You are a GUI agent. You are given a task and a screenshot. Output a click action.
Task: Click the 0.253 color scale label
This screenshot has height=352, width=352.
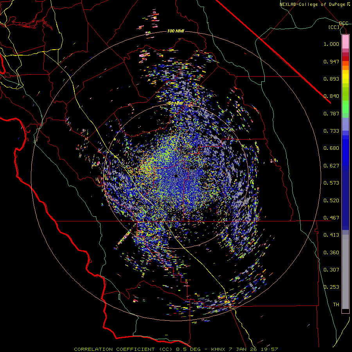(331, 287)
